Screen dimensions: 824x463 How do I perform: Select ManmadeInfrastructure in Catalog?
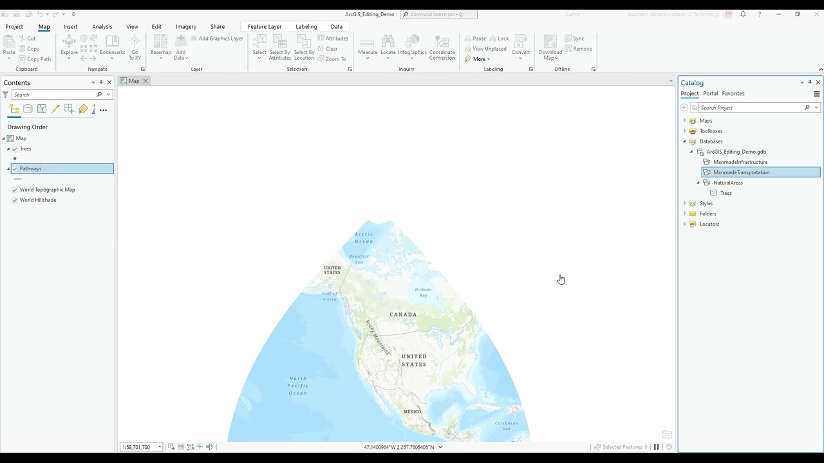pyautogui.click(x=740, y=162)
